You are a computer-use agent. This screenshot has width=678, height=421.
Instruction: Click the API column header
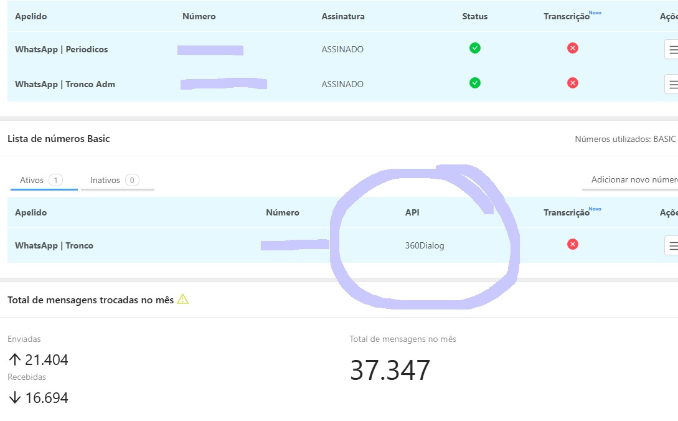(x=412, y=212)
